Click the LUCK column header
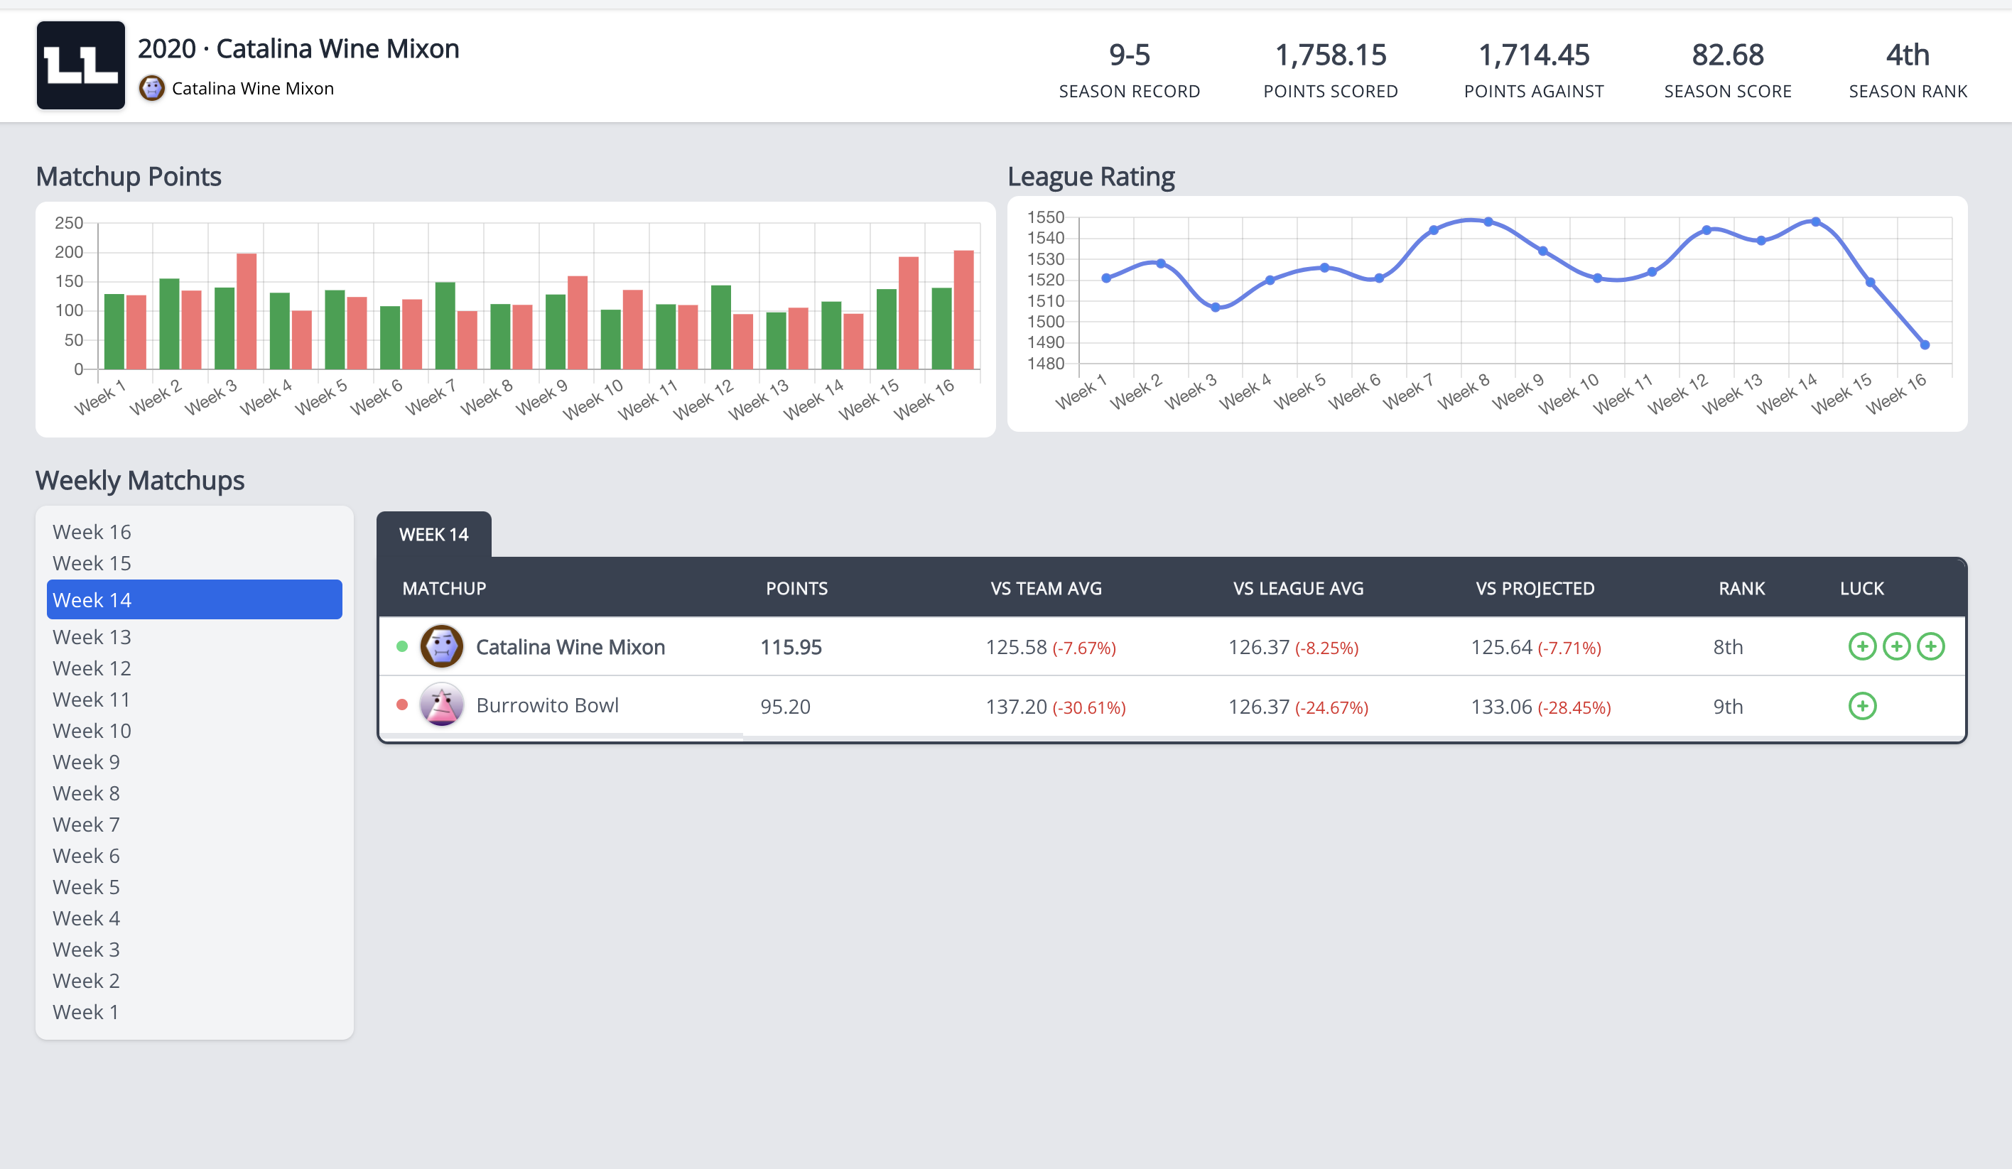This screenshot has height=1169, width=2012. (x=1861, y=589)
